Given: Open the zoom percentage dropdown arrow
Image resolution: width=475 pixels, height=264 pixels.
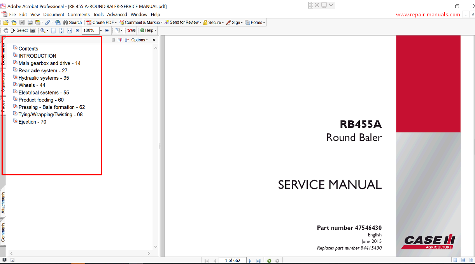Looking at the screenshot, I should [x=101, y=30].
